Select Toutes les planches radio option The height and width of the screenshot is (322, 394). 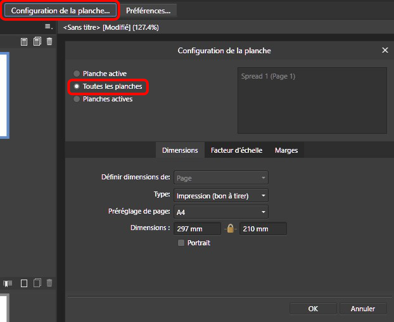pyautogui.click(x=108, y=86)
